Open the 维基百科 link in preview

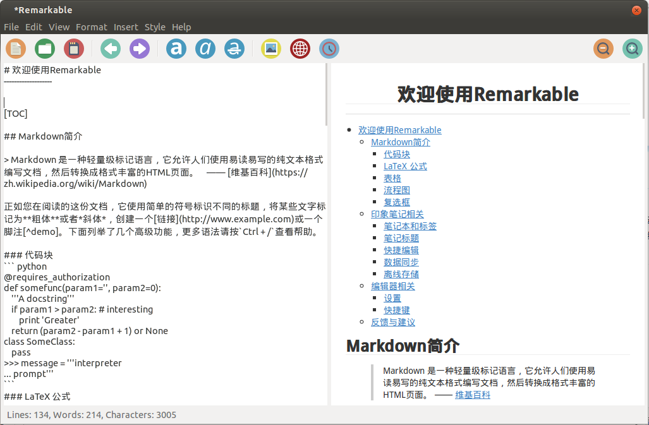click(473, 395)
